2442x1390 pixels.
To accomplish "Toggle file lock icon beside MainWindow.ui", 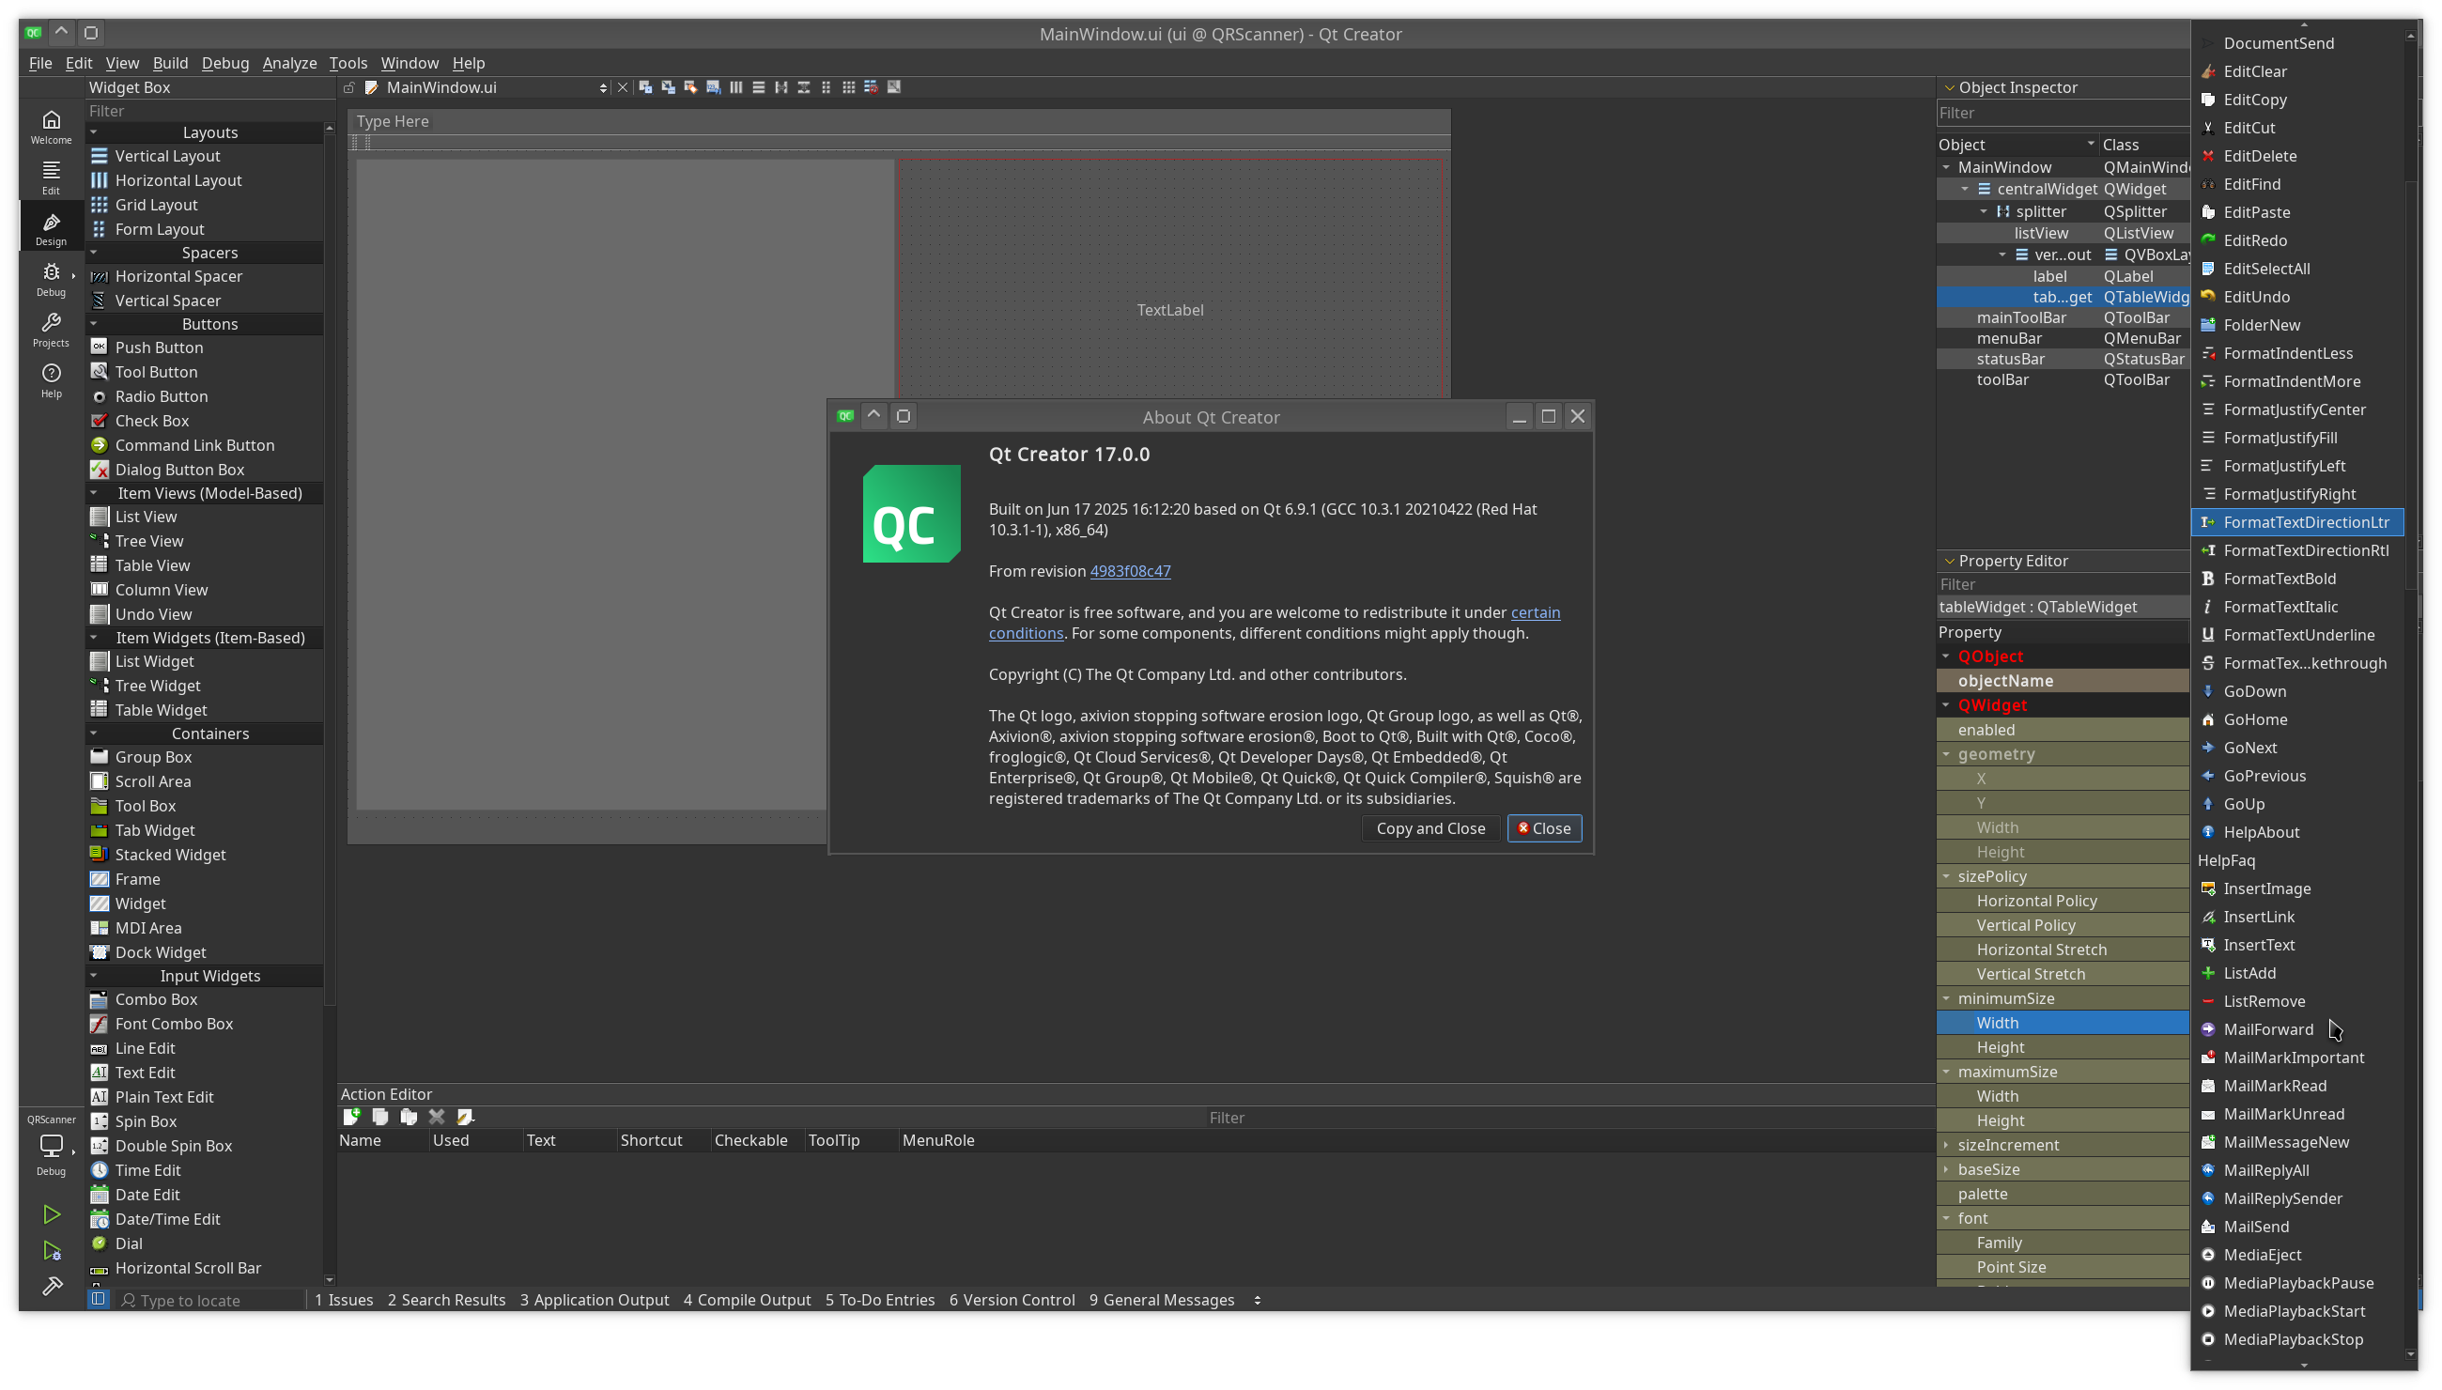I will click(349, 88).
